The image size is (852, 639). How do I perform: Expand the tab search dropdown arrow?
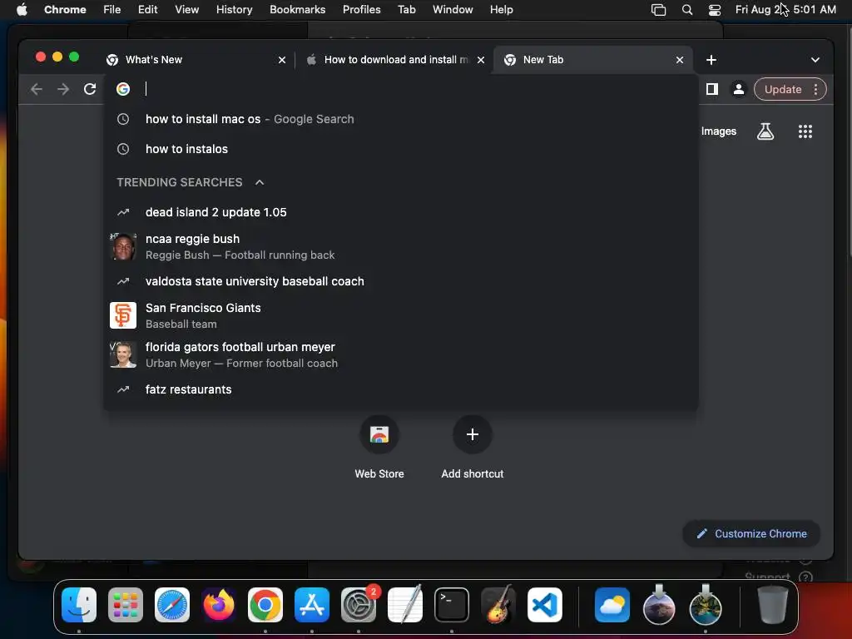(x=815, y=60)
